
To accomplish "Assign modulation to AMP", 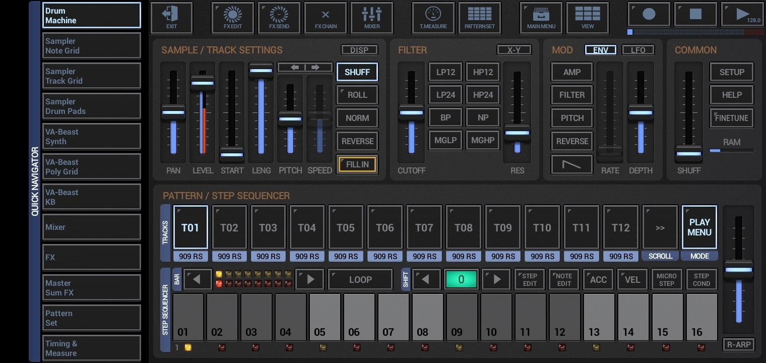I will [x=572, y=72].
